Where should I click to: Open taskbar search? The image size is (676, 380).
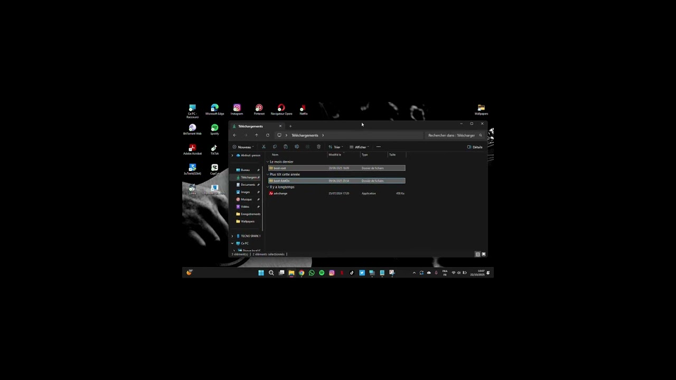coord(271,273)
